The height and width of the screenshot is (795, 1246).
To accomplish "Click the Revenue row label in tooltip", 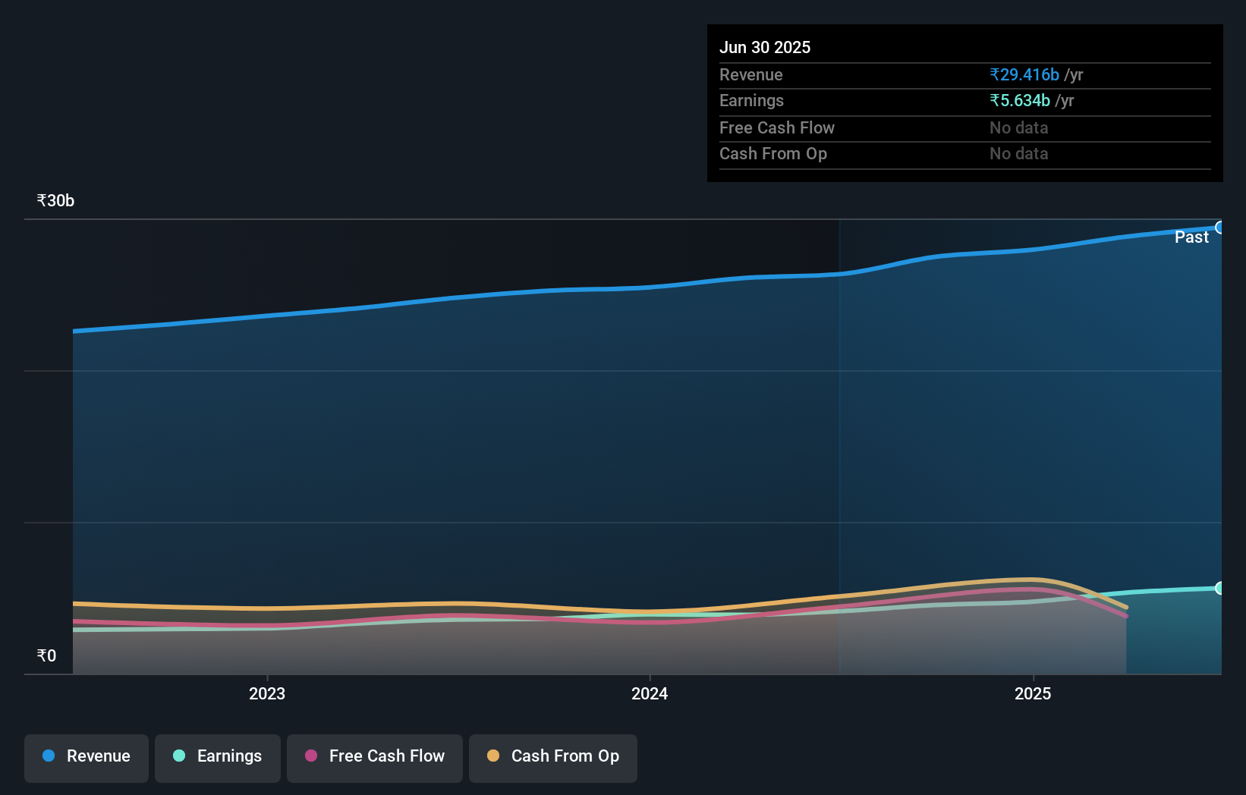I will pos(751,74).
